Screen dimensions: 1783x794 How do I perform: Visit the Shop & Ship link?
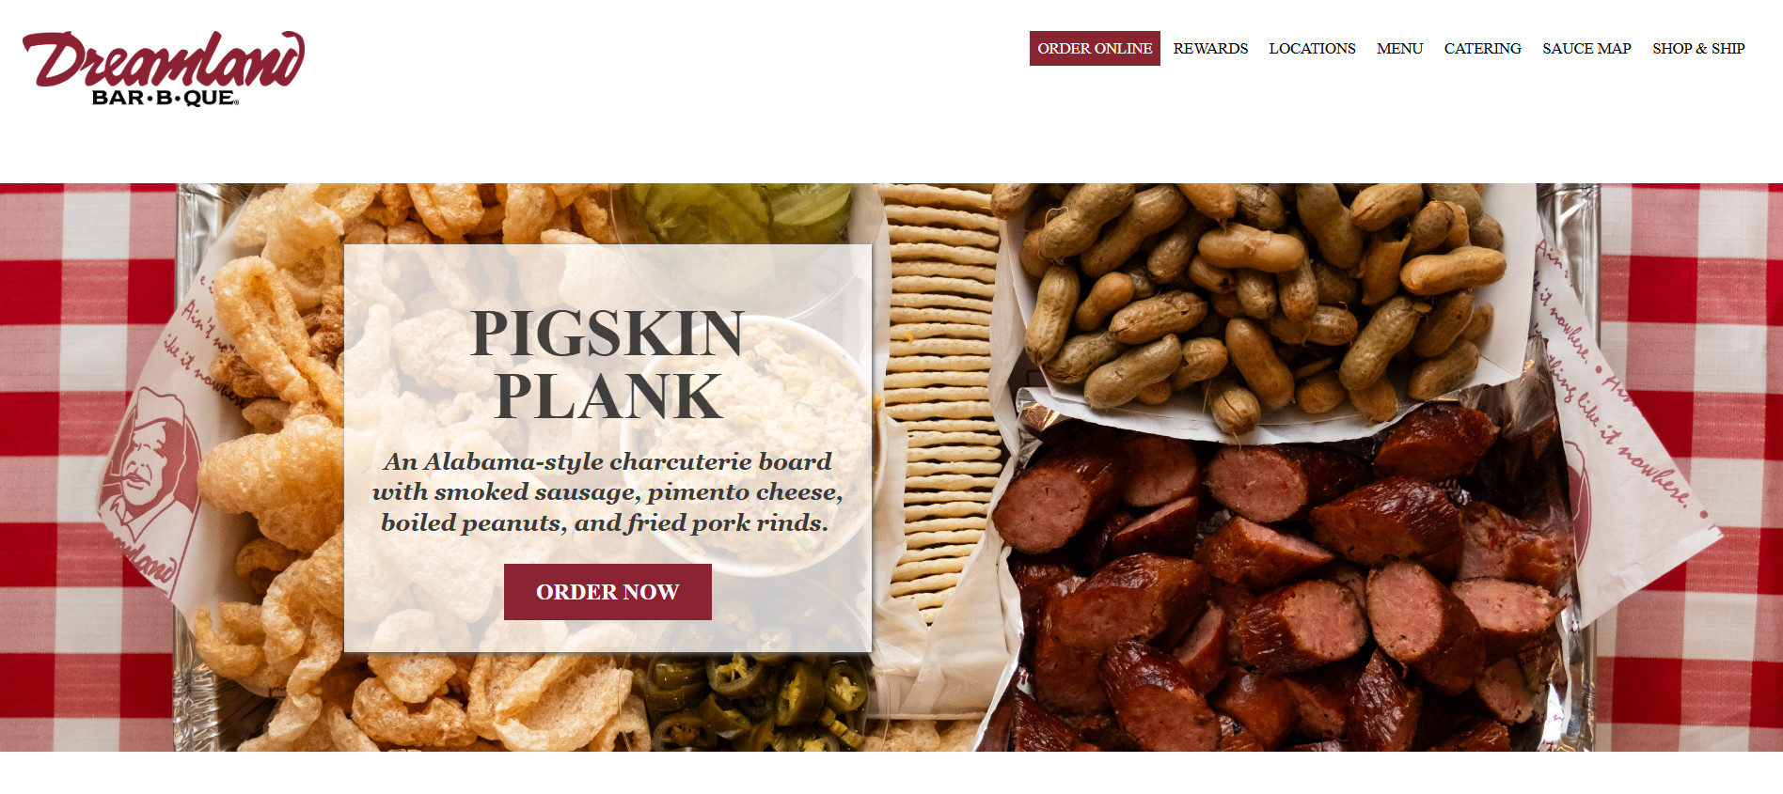coord(1698,48)
